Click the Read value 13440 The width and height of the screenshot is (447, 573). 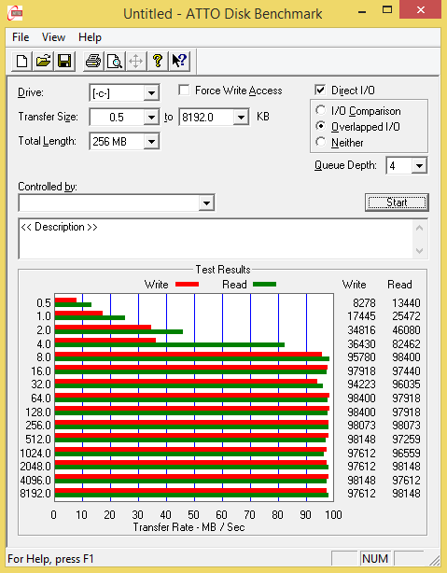(x=406, y=303)
